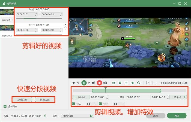Image resolution: width=191 pixels, height=122 pixels.
Task: Toggle the 淡入 (fade in) checkbox
Action: coord(73,104)
